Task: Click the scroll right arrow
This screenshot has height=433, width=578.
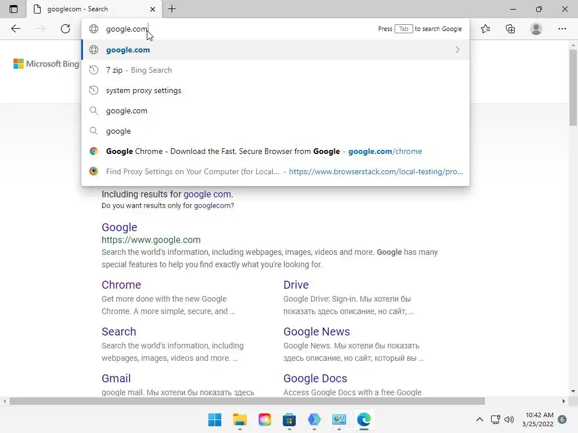Action: click(x=564, y=401)
